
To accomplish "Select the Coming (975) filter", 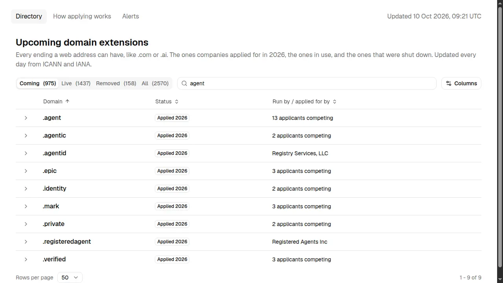I will click(x=38, y=83).
